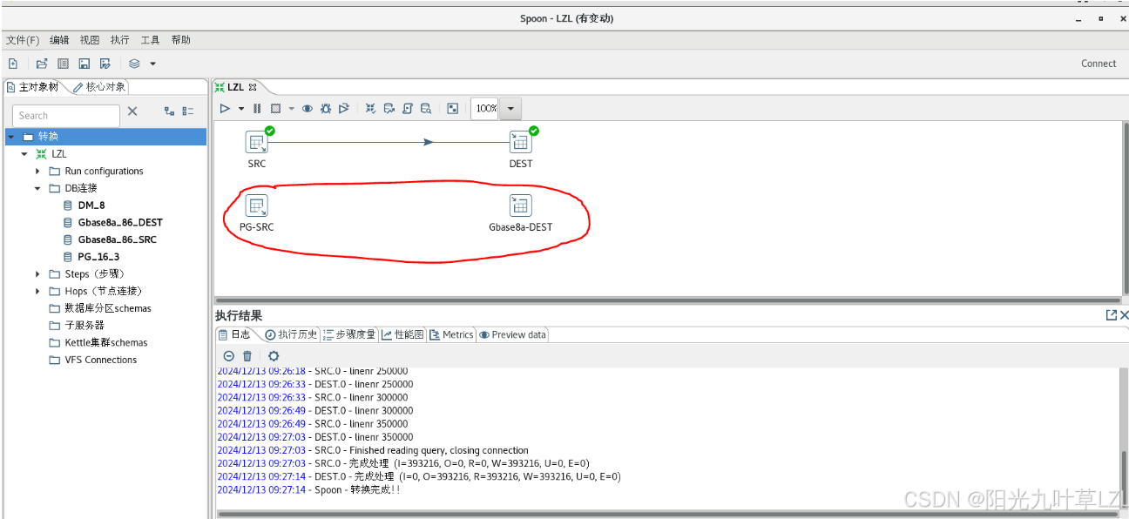Click the explore database icon
The width and height of the screenshot is (1129, 519).
tap(425, 109)
